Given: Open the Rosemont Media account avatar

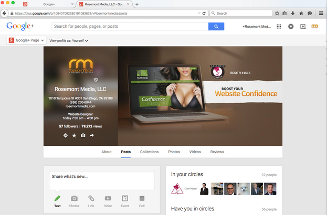Looking at the screenshot, I should coord(315,26).
